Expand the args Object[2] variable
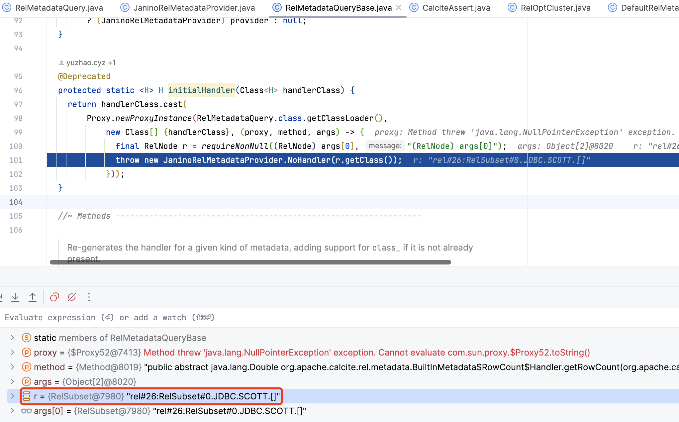The image size is (679, 422). click(12, 382)
